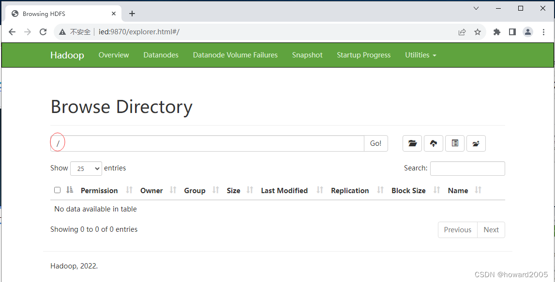Viewport: 555px width, 282px height.
Task: Toggle the browser side panel icon
Action: tap(512, 32)
